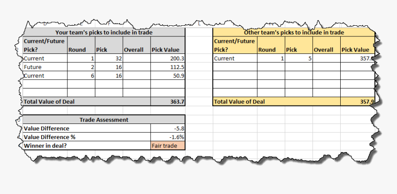Click the empty Overall cell beside pick 32
Viewport: 397px width, 194px height.
pyautogui.click(x=137, y=59)
